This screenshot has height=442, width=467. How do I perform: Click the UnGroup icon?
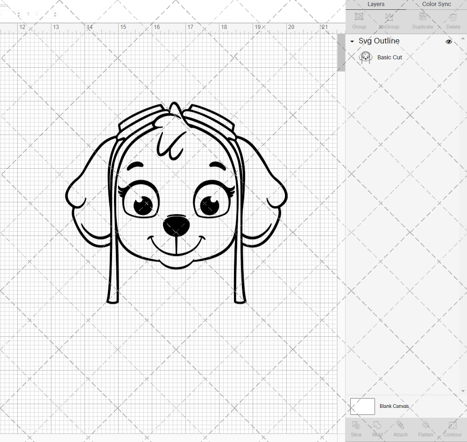tap(389, 20)
